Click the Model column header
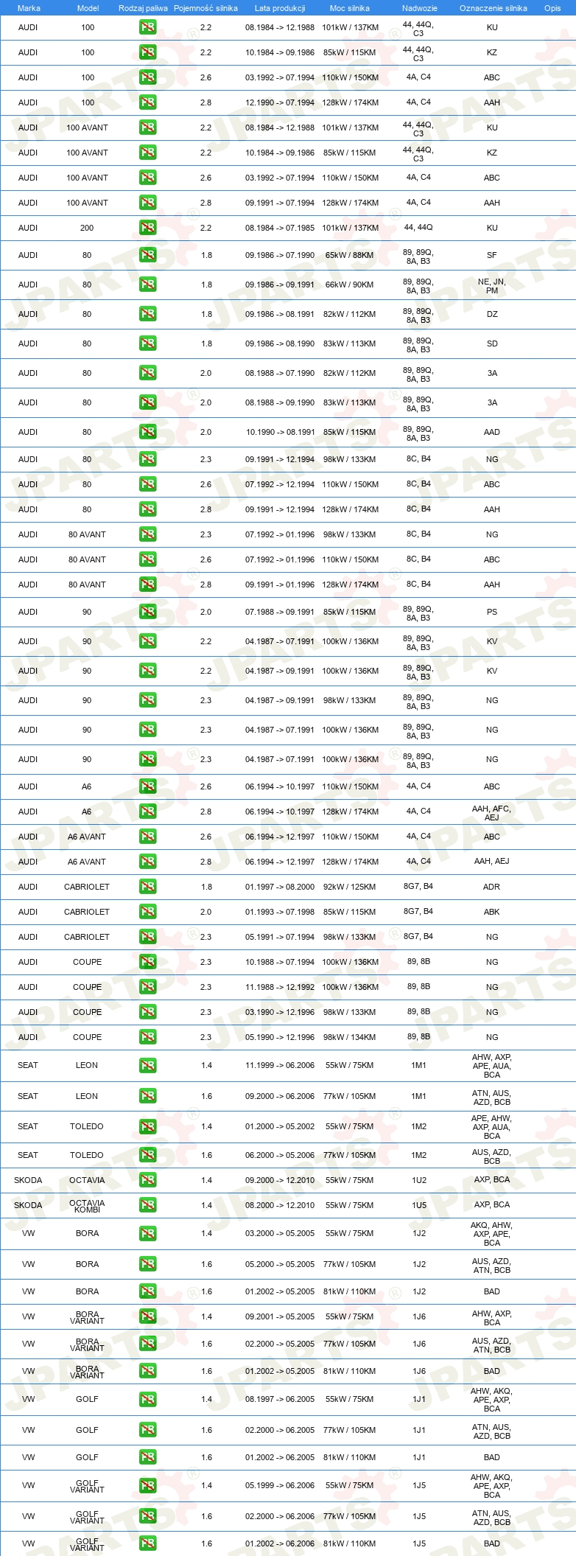The width and height of the screenshot is (576, 1556). pyautogui.click(x=88, y=8)
